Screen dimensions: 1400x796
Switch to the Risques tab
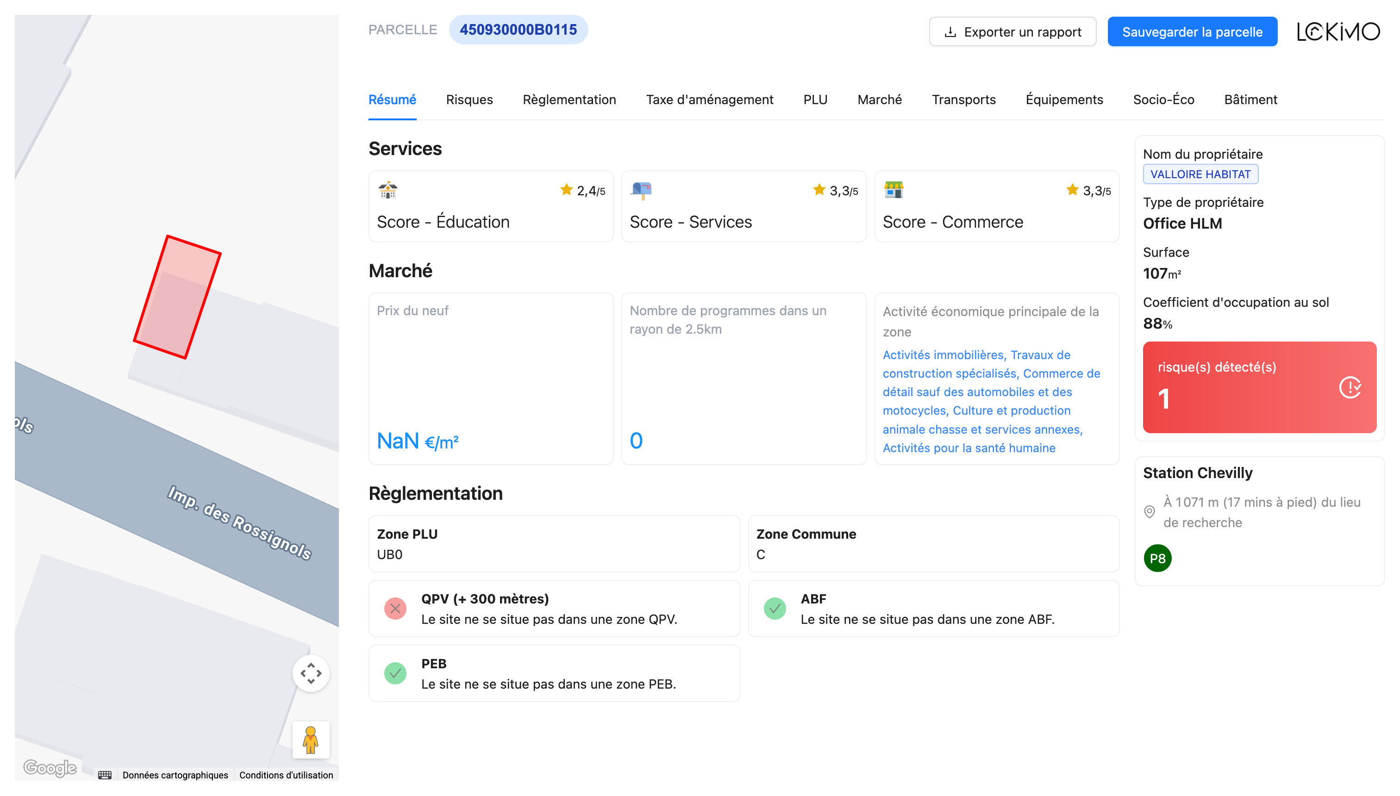click(469, 99)
